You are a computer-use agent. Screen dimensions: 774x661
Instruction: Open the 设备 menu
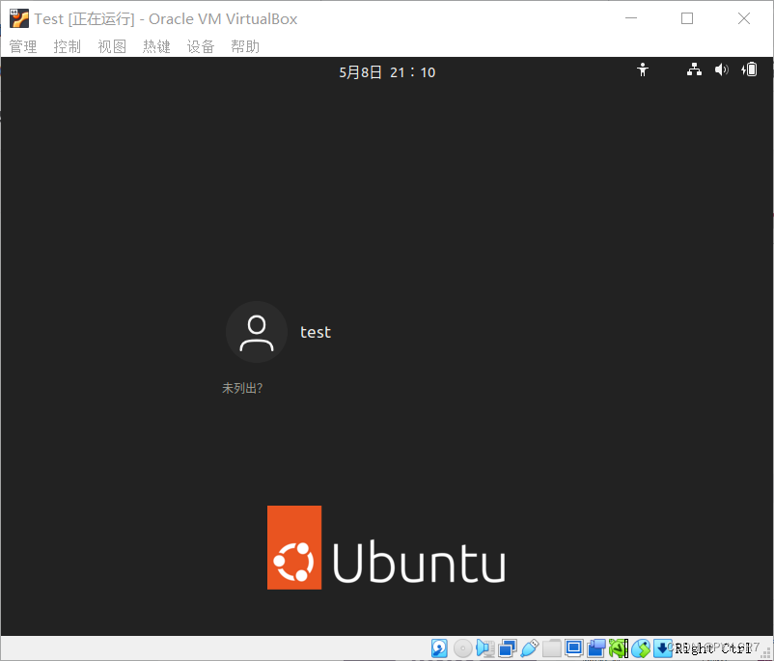click(x=201, y=46)
